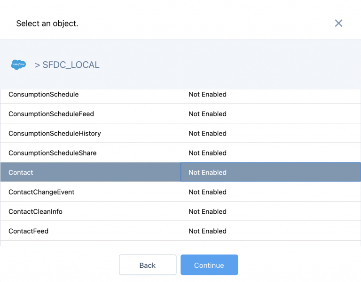Select ContactCleanInfo in the object list
This screenshot has width=361, height=282.
[35, 212]
